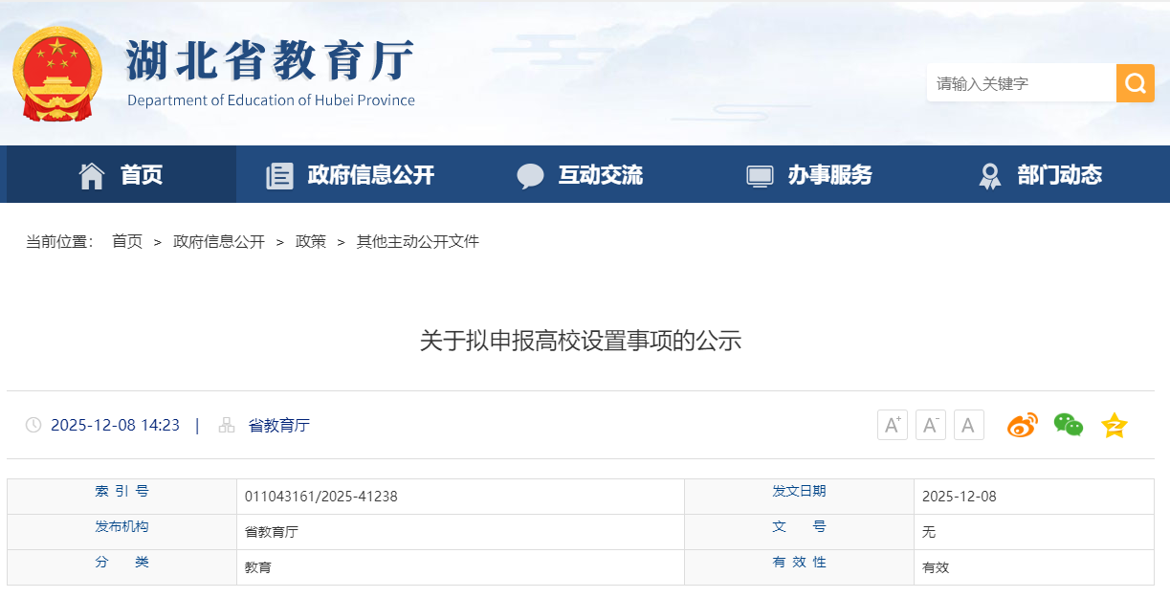Click the search magnifier button
The height and width of the screenshot is (598, 1170).
point(1136,83)
